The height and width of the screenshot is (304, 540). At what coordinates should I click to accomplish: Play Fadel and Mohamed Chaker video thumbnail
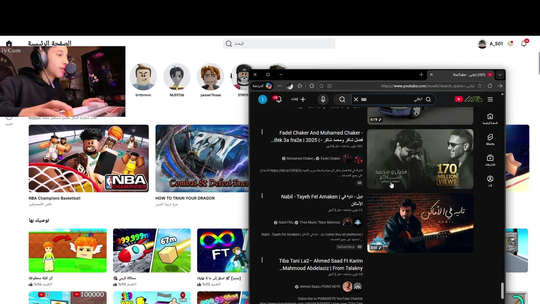click(x=420, y=159)
